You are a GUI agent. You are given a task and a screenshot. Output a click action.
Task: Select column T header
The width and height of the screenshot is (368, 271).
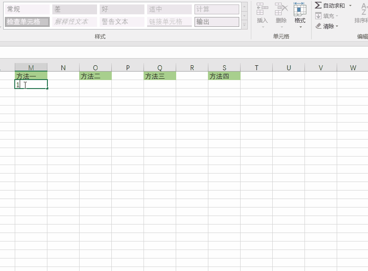coord(256,68)
